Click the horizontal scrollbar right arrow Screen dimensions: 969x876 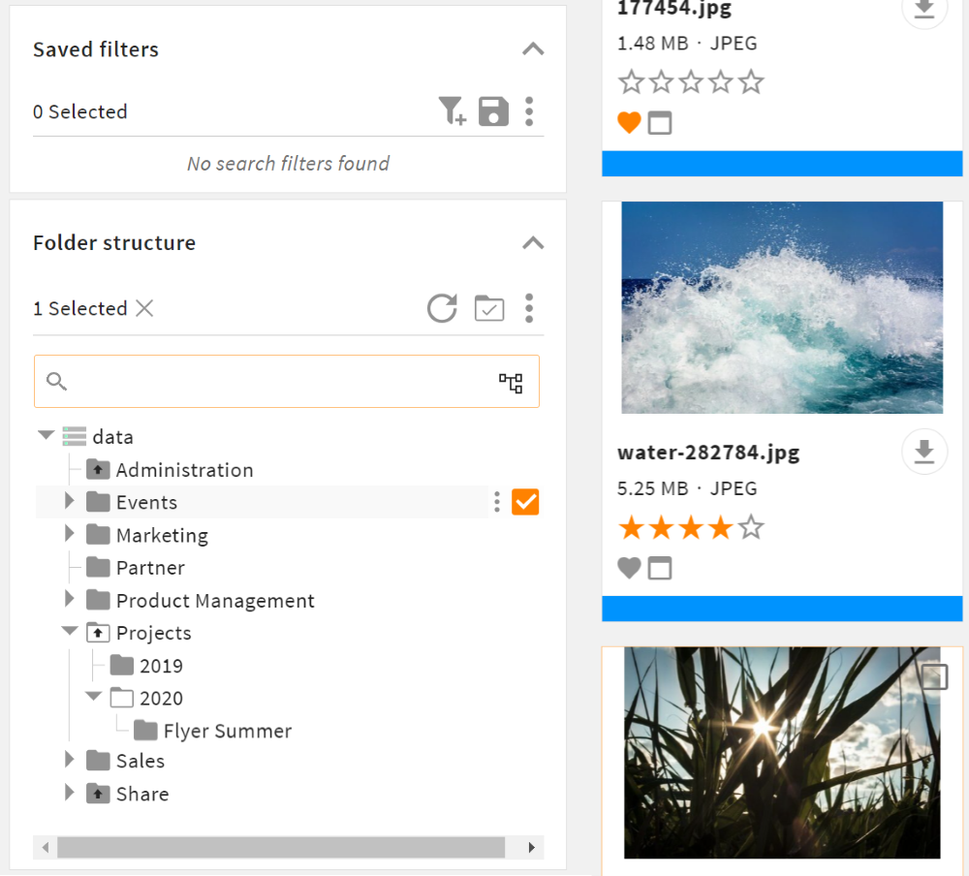click(x=531, y=848)
